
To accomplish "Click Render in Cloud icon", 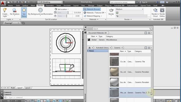I will coord(155,10).
